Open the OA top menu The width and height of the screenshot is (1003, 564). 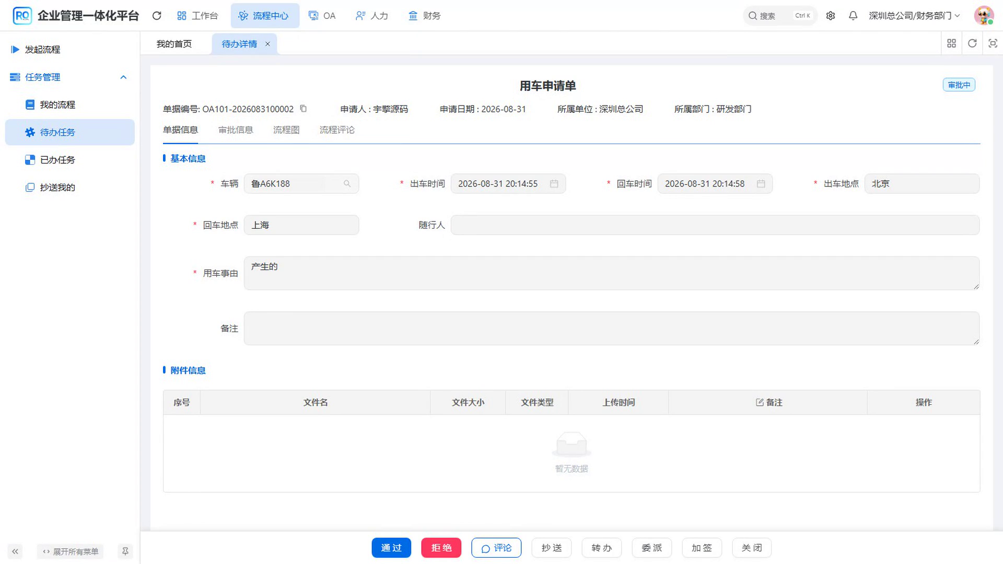(322, 16)
